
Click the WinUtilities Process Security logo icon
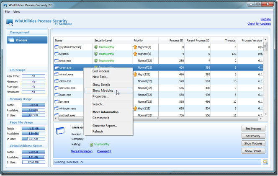[x=9, y=22]
